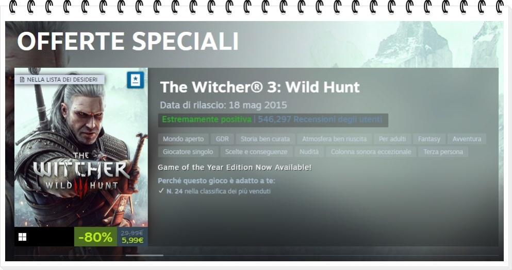Viewport: 512px width, 270px height.
Task: Select the 'GDR' tag
Action: [222, 139]
